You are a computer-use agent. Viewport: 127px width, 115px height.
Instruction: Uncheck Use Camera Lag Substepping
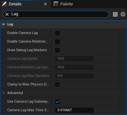pos(57,102)
